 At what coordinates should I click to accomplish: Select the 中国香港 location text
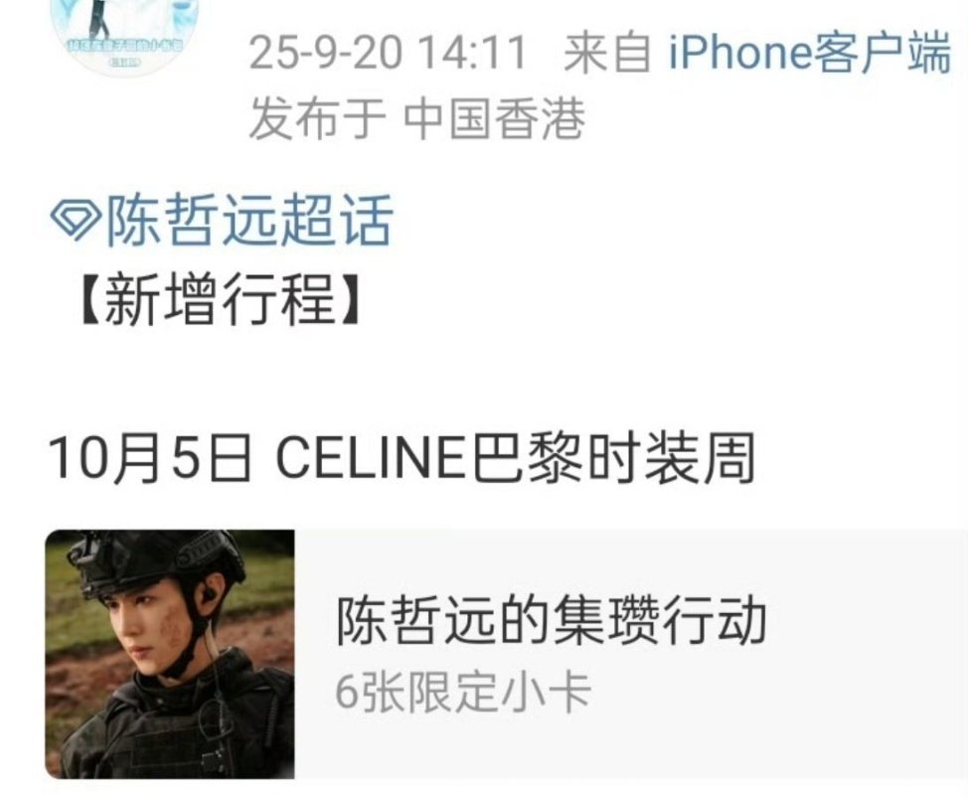[495, 119]
